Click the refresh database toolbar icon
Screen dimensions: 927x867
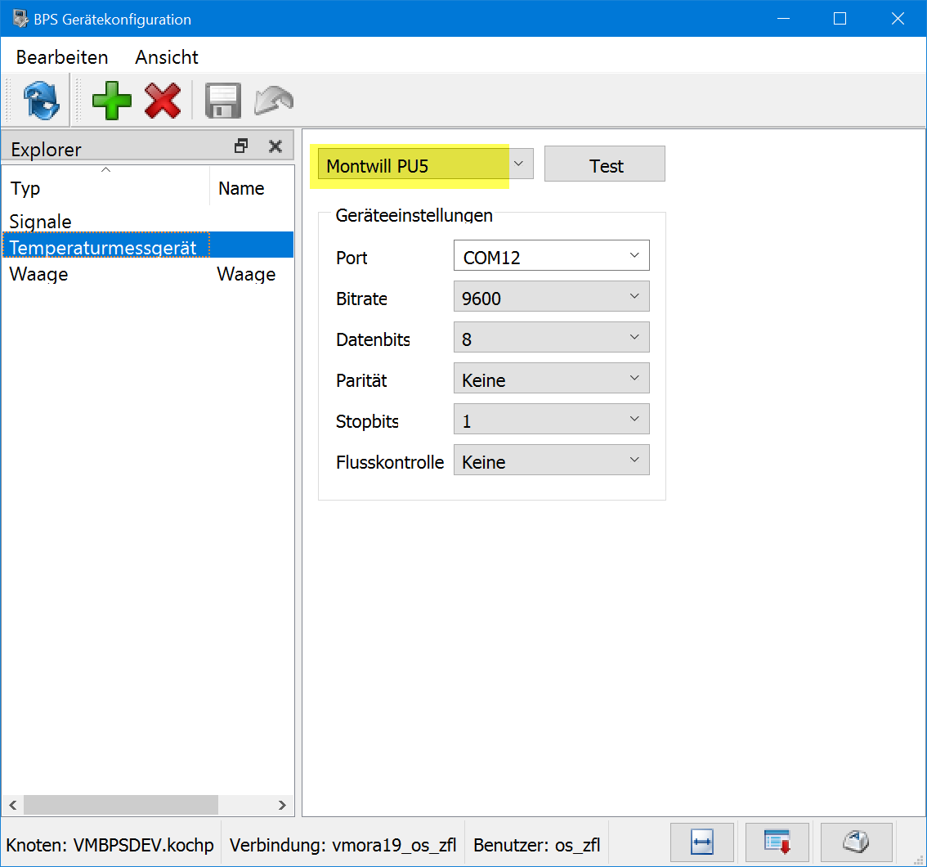pyautogui.click(x=40, y=101)
